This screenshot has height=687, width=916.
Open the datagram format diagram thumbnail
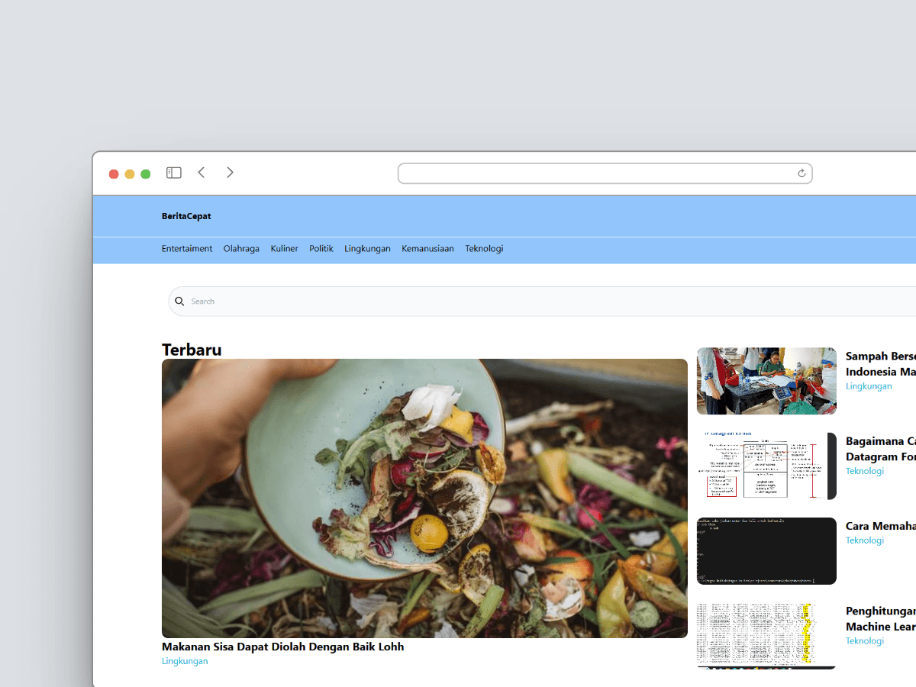pos(766,466)
